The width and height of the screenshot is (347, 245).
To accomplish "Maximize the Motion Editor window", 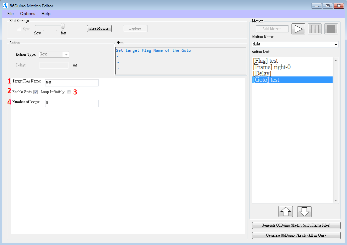I will (x=328, y=6).
